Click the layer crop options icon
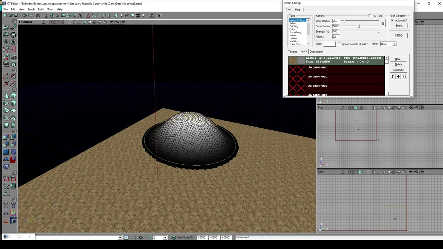This screenshot has width=443, height=249. [x=404, y=76]
